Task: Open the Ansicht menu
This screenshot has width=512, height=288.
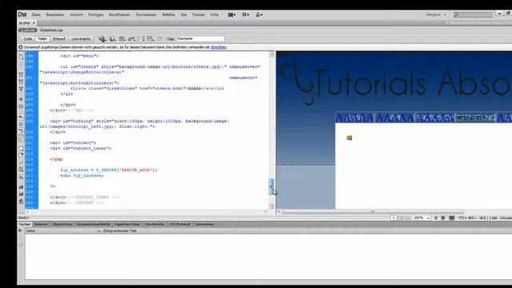Action: pos(77,14)
